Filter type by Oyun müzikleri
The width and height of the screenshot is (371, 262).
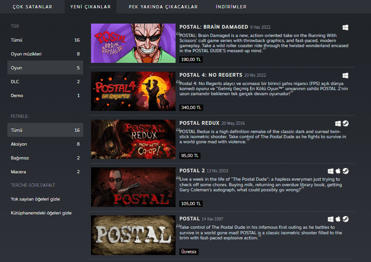(26, 54)
